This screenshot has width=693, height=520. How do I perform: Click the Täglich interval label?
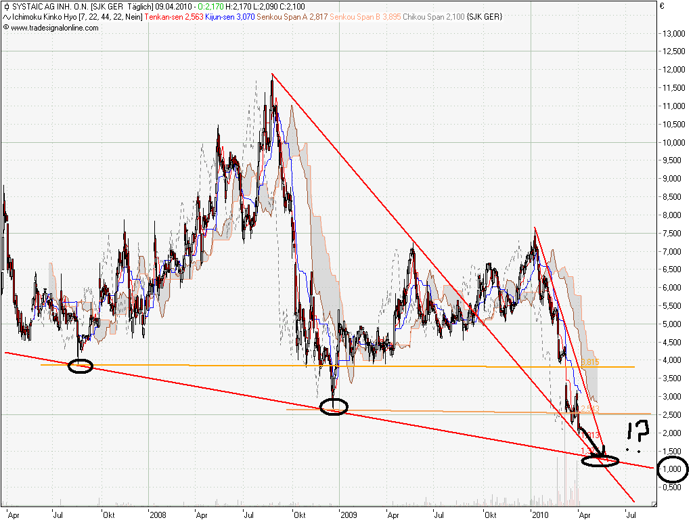click(x=139, y=7)
